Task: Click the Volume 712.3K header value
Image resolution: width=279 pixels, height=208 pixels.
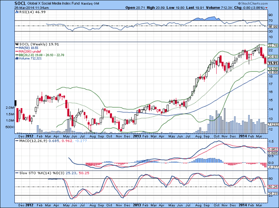Action: [219, 8]
